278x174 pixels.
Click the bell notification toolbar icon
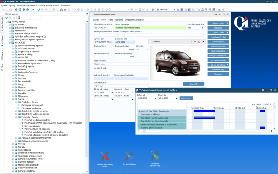(x=33, y=10)
